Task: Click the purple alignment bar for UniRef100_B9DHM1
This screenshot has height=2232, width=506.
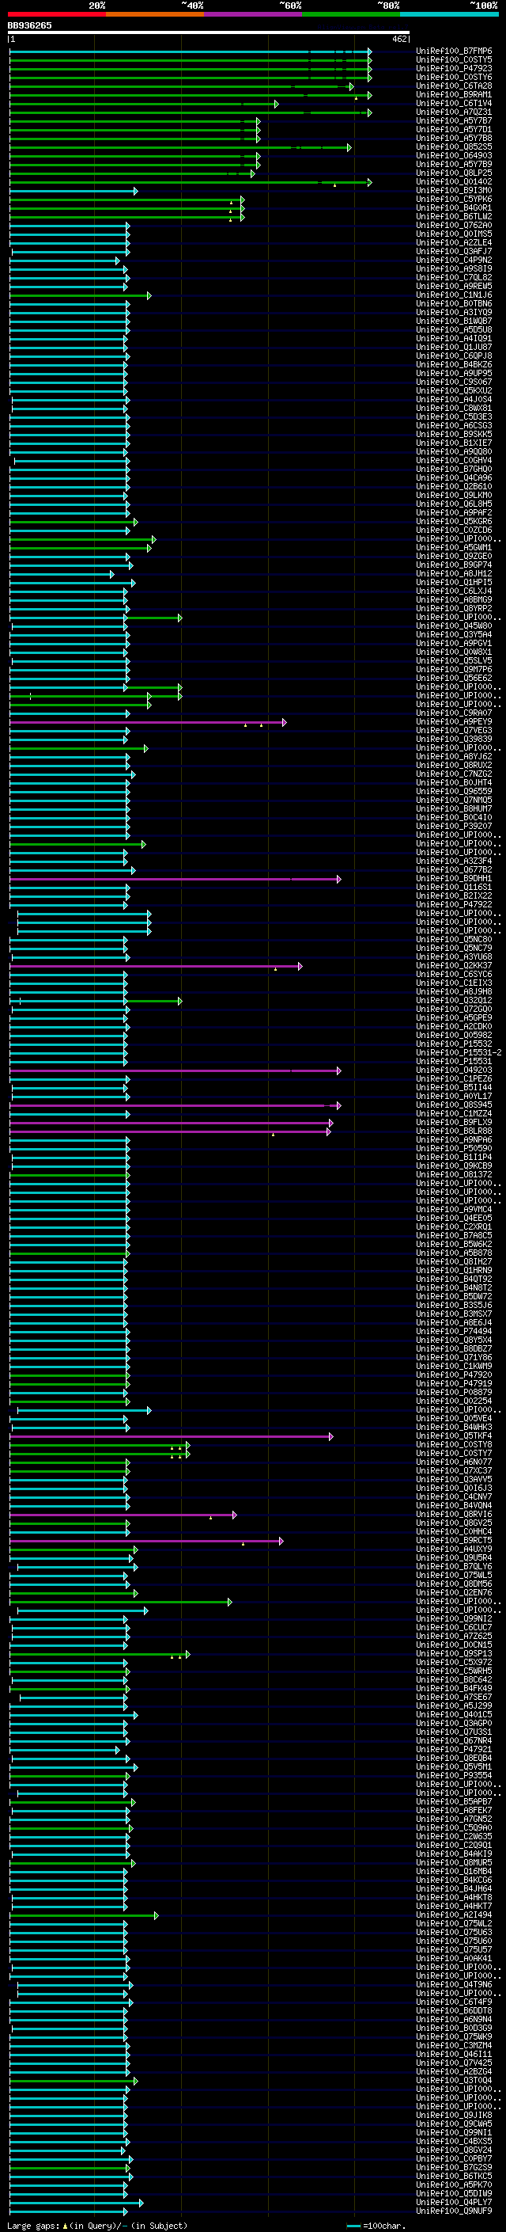Action: pos(176,879)
